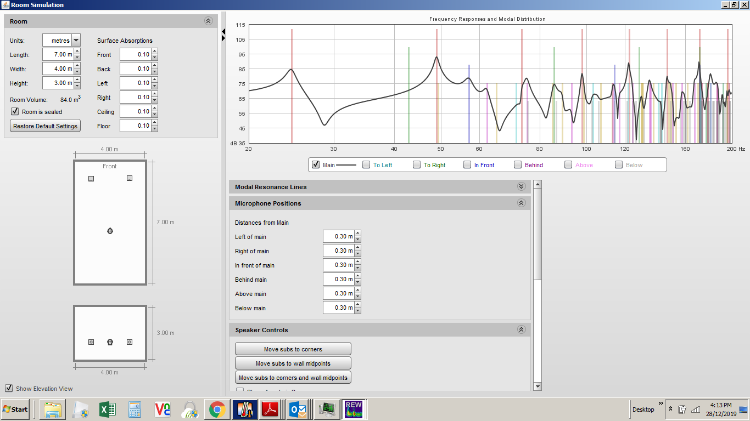The height and width of the screenshot is (421, 750).
Task: Open the thermometer app icon in taskbar
Action: [x=244, y=409]
